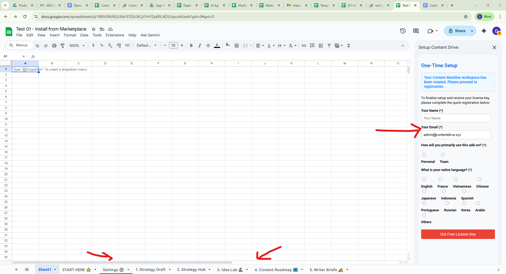Choose Spanish as native language
Screen dimensions: 506x274
pyautogui.click(x=464, y=191)
